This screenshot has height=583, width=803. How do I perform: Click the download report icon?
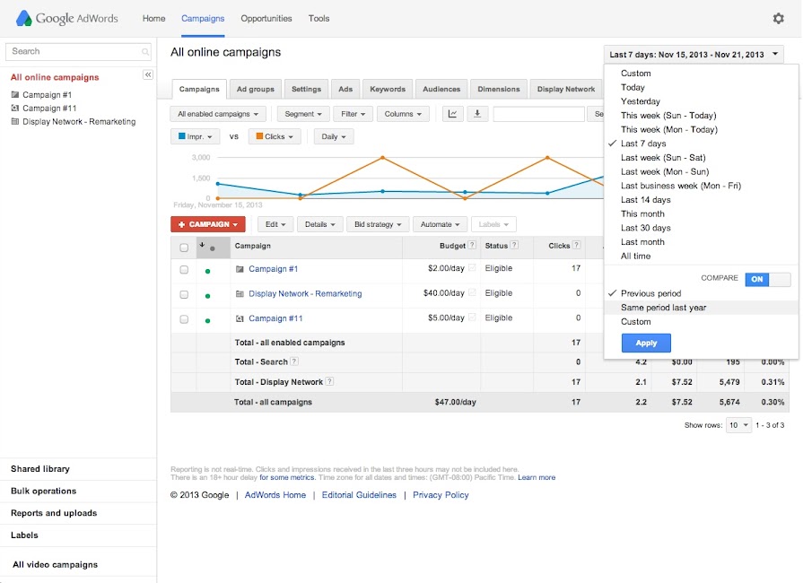click(476, 114)
